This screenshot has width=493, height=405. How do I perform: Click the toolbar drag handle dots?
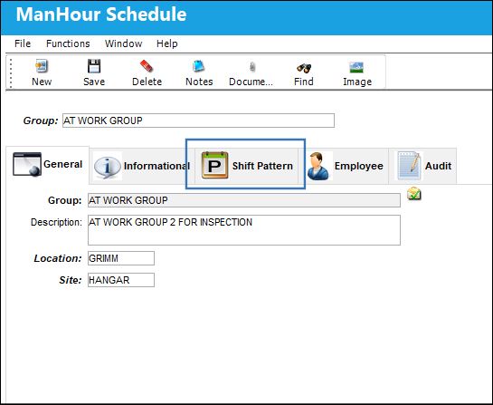[11, 73]
